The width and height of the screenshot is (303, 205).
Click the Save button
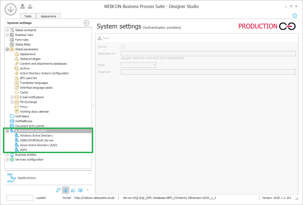[103, 38]
